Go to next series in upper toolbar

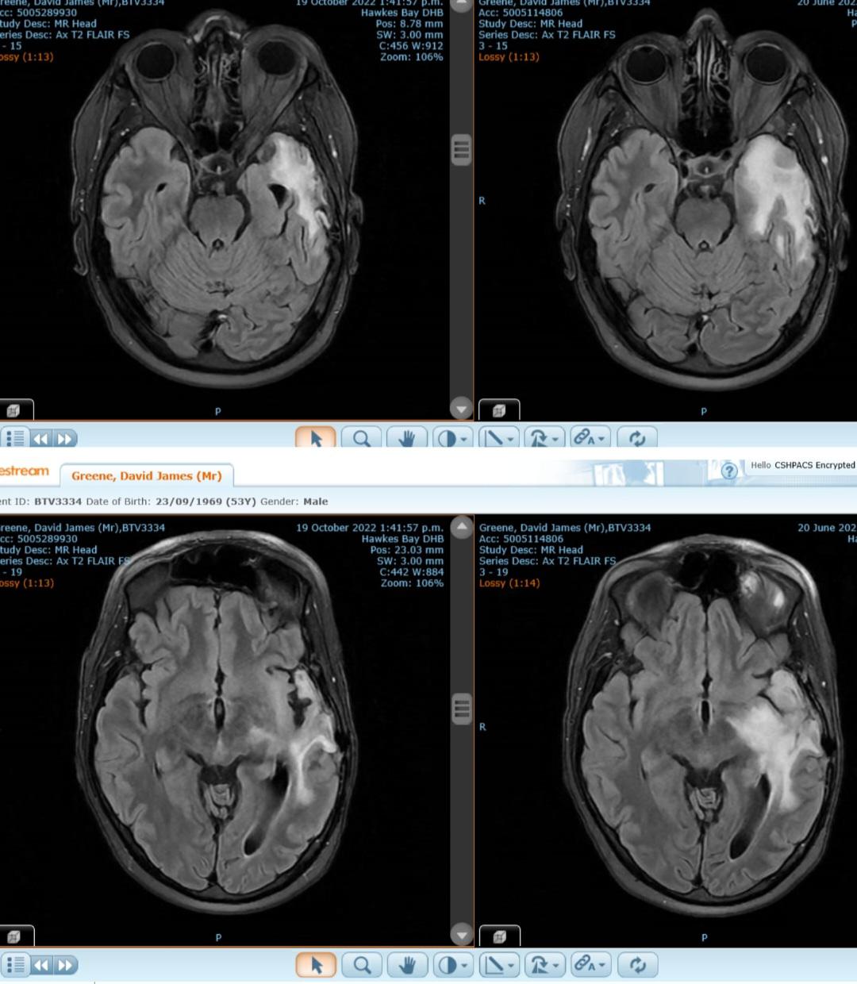click(x=66, y=438)
